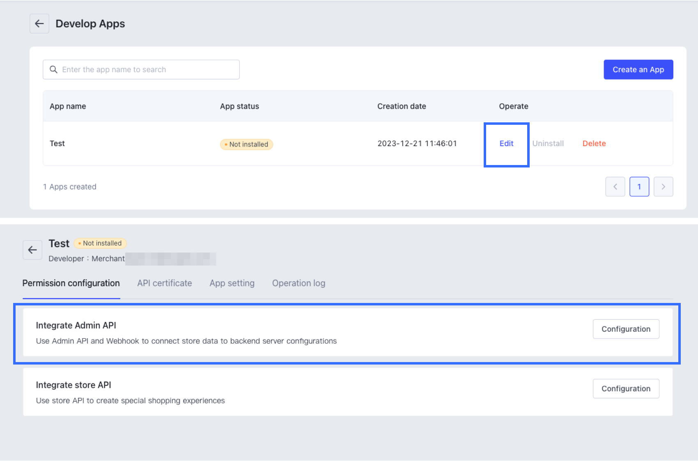
Task: Click the back arrow on Develop Apps page
Action: pos(39,23)
